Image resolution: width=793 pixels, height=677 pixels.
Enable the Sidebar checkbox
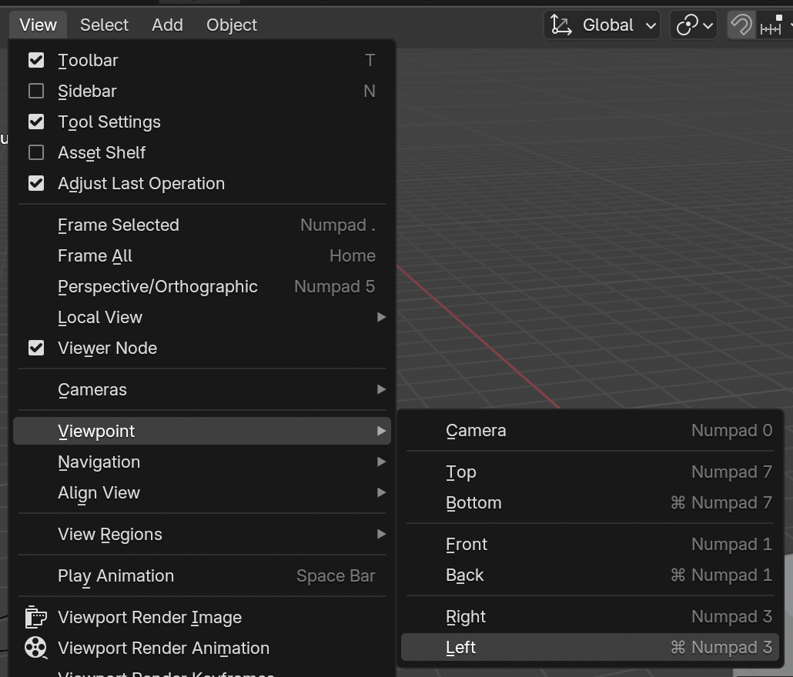click(x=36, y=91)
